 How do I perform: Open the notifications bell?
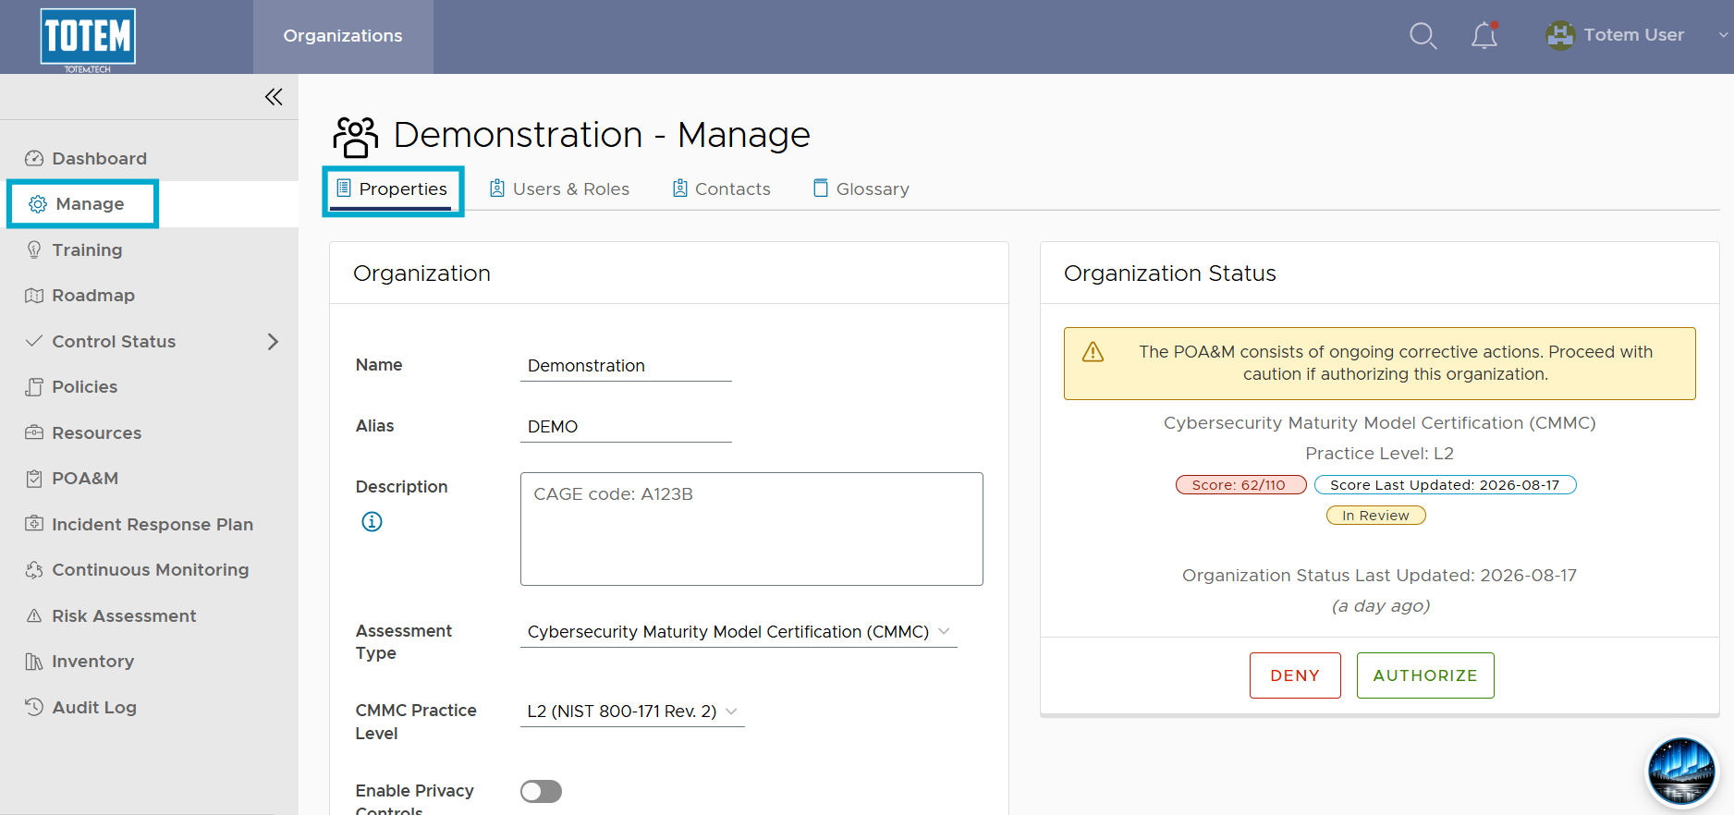click(1484, 35)
